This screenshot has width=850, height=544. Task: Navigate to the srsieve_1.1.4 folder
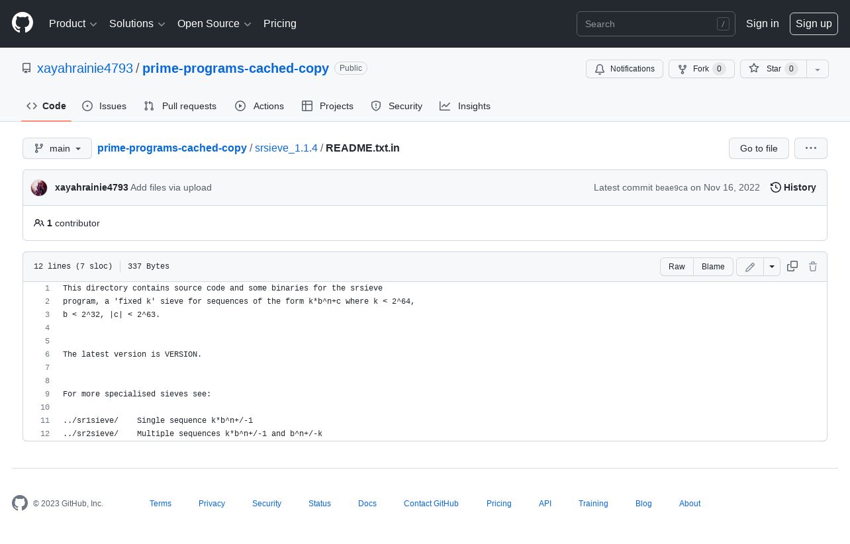[286, 148]
